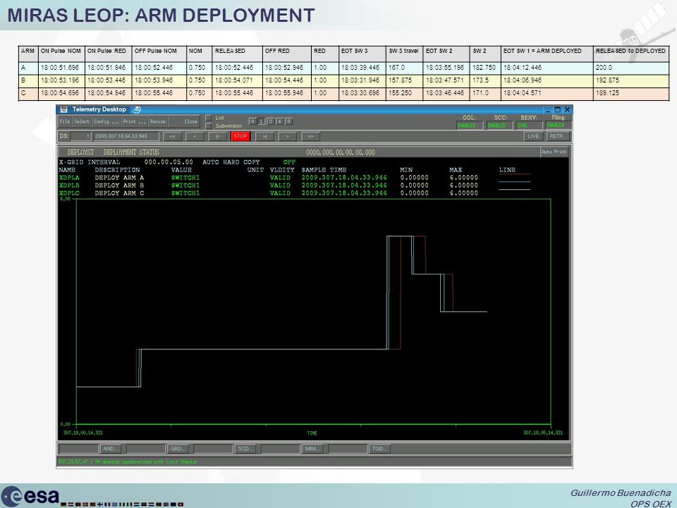Open the Select menu
The image size is (677, 508).
pos(82,122)
